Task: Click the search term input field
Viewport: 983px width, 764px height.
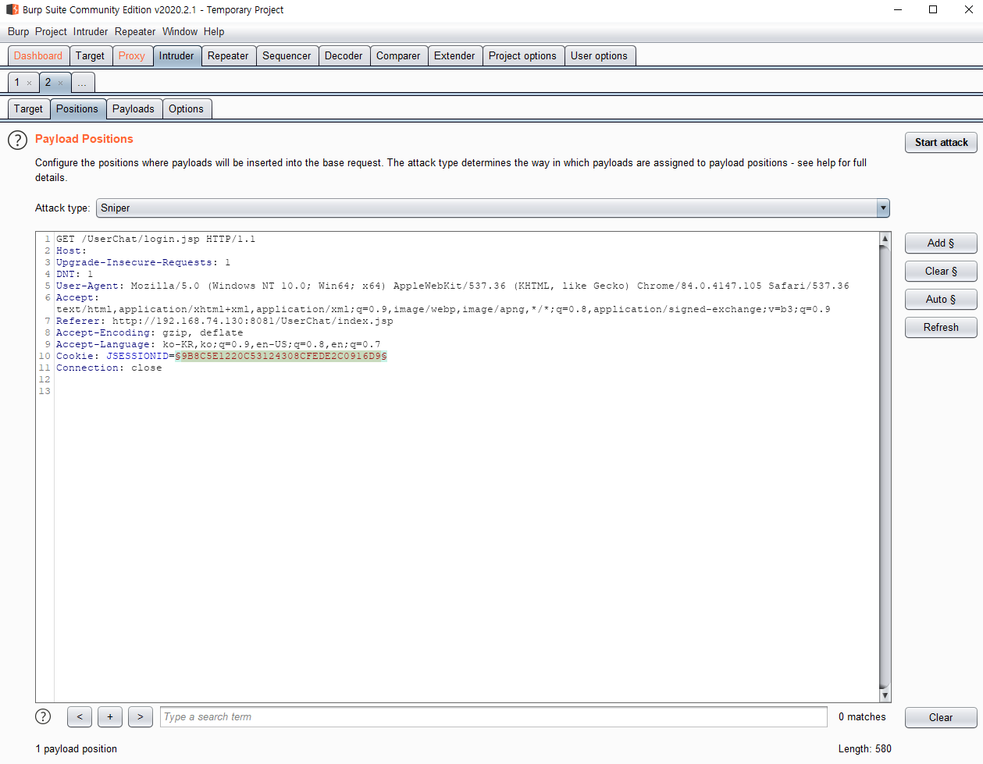Action: point(493,717)
